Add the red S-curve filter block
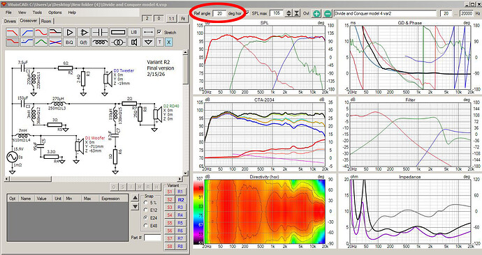This screenshot has height=255, width=482. (41, 32)
